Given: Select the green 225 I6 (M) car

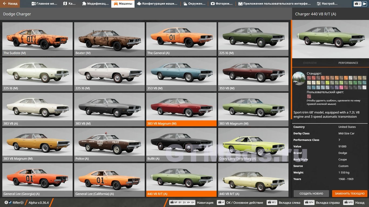Looking at the screenshot, I should point(253,39).
